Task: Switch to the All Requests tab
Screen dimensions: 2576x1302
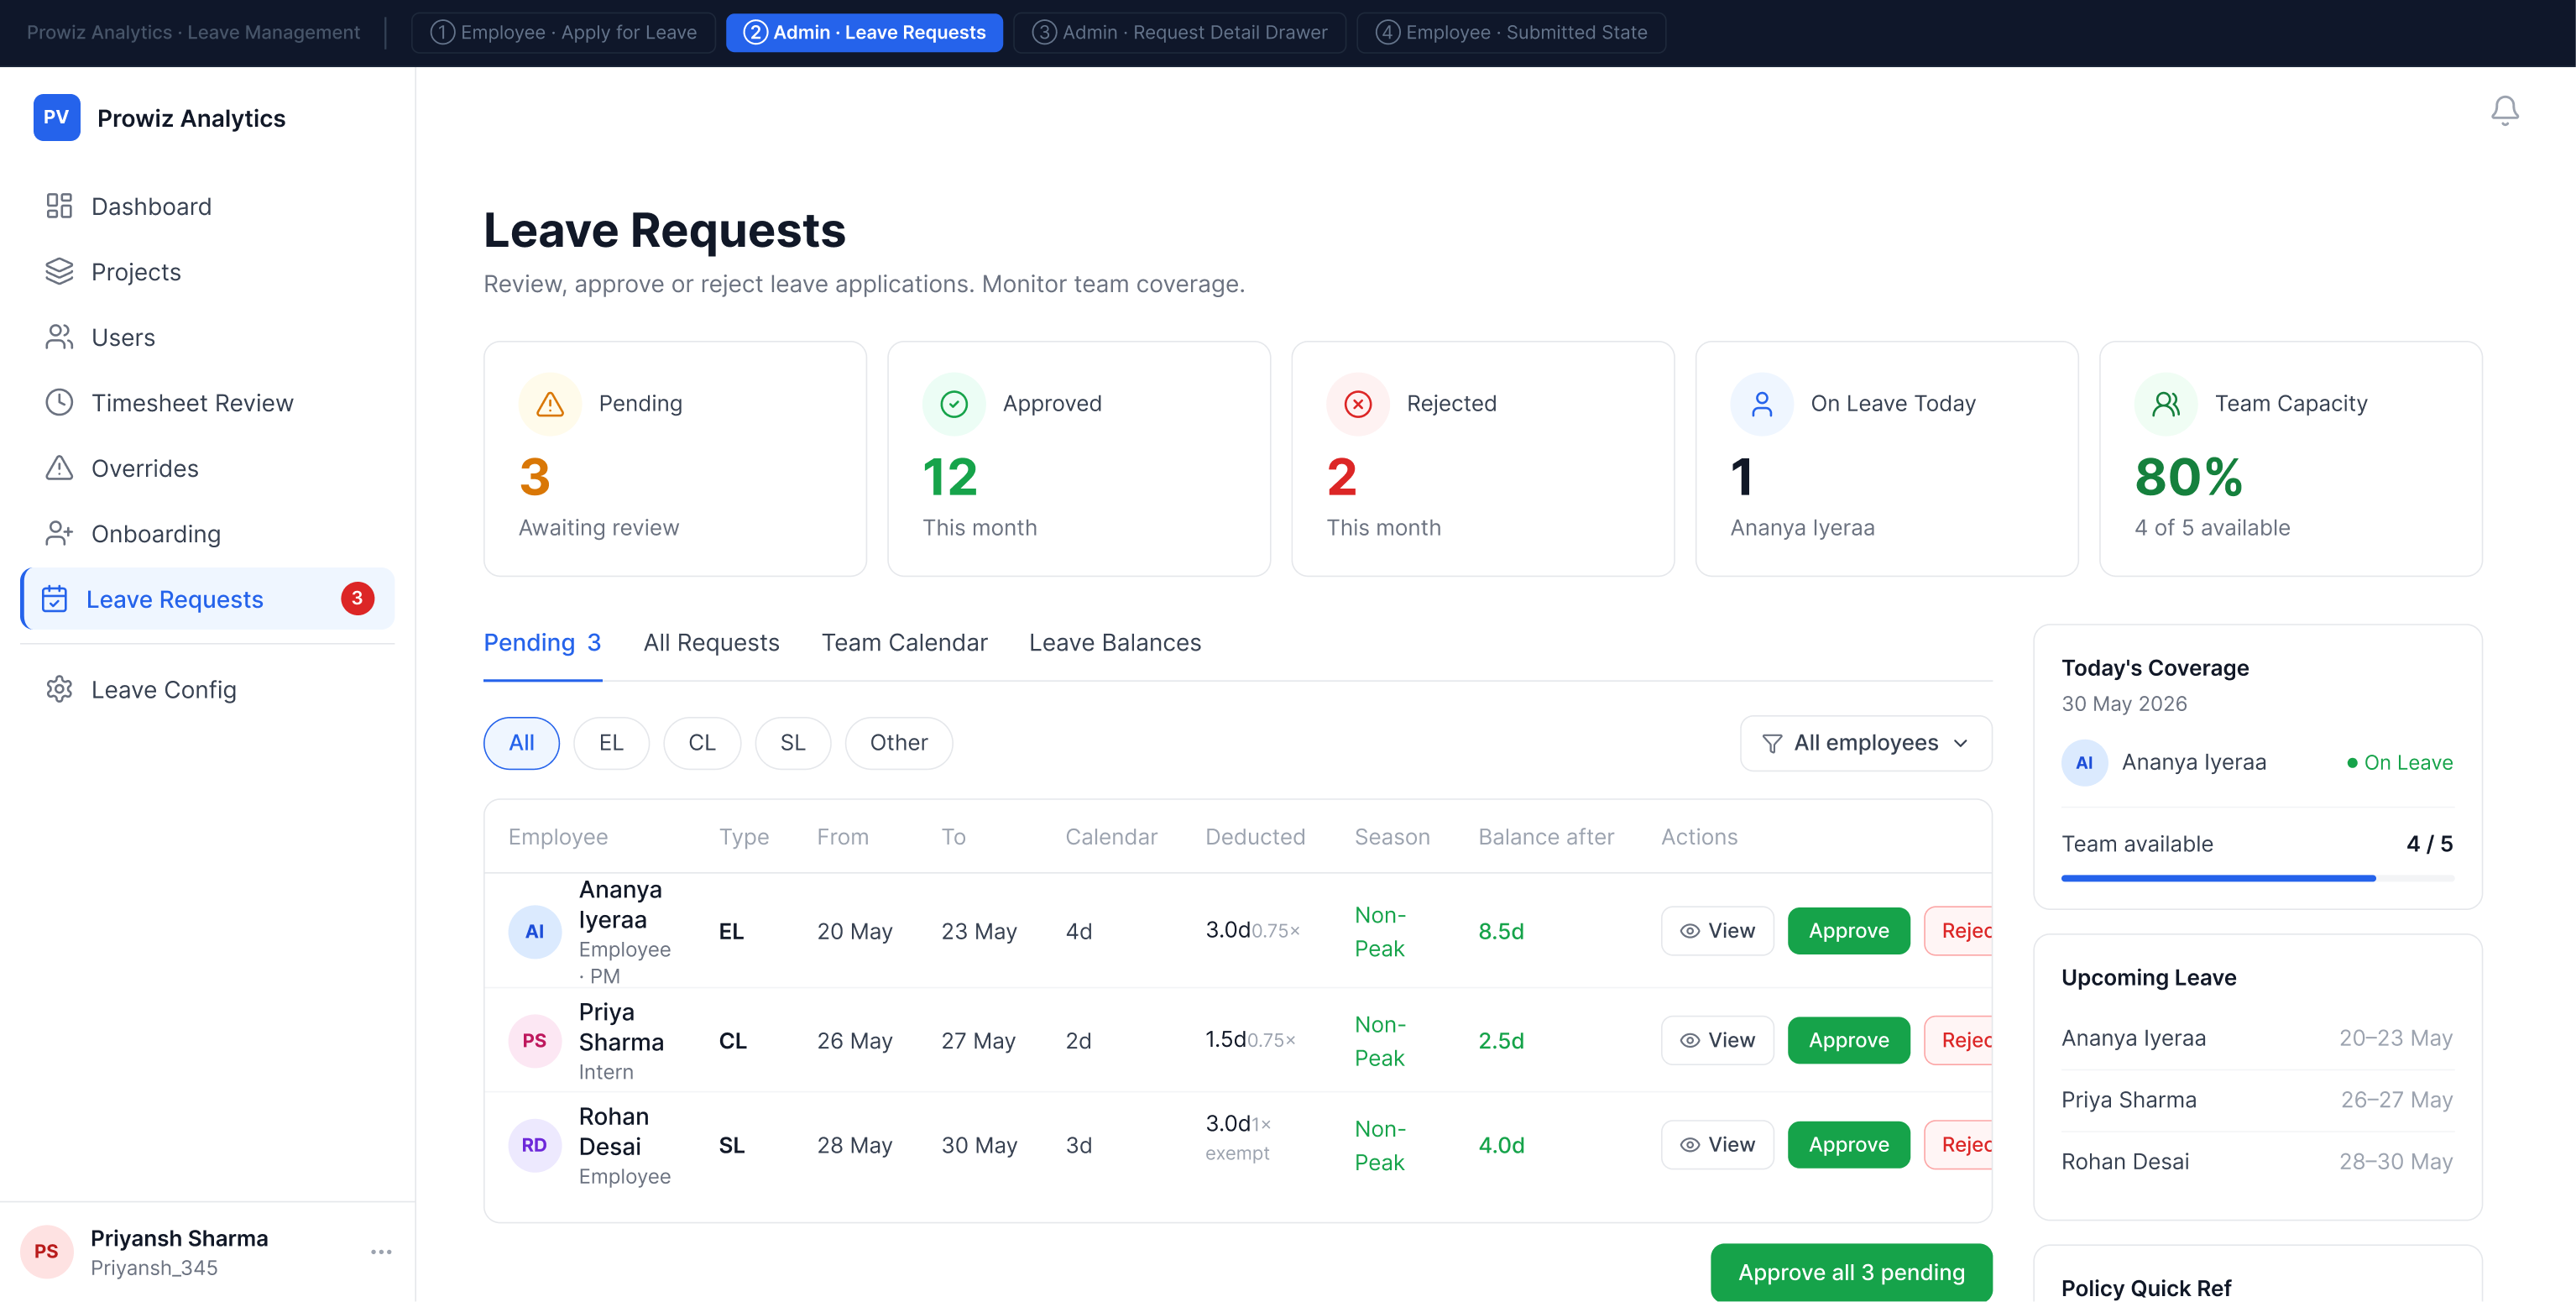Action: pos(711,643)
